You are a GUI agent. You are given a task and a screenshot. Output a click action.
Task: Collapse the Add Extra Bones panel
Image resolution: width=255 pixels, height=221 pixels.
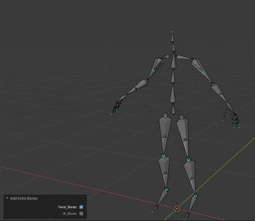coord(7,198)
